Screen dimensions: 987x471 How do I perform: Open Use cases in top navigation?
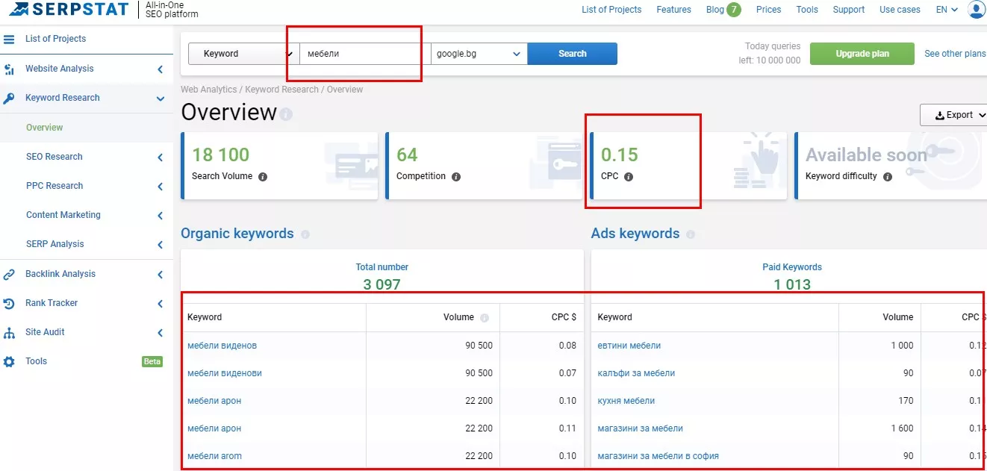[x=900, y=10]
